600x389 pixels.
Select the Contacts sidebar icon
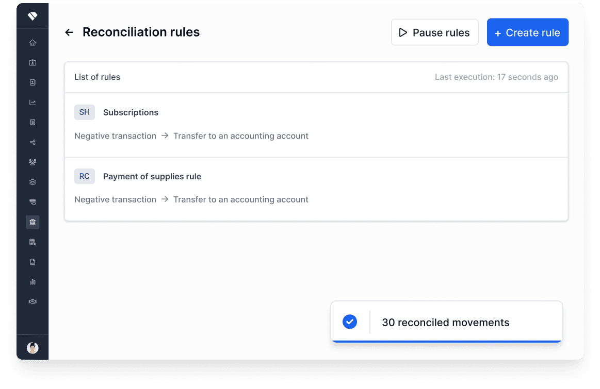tap(33, 82)
